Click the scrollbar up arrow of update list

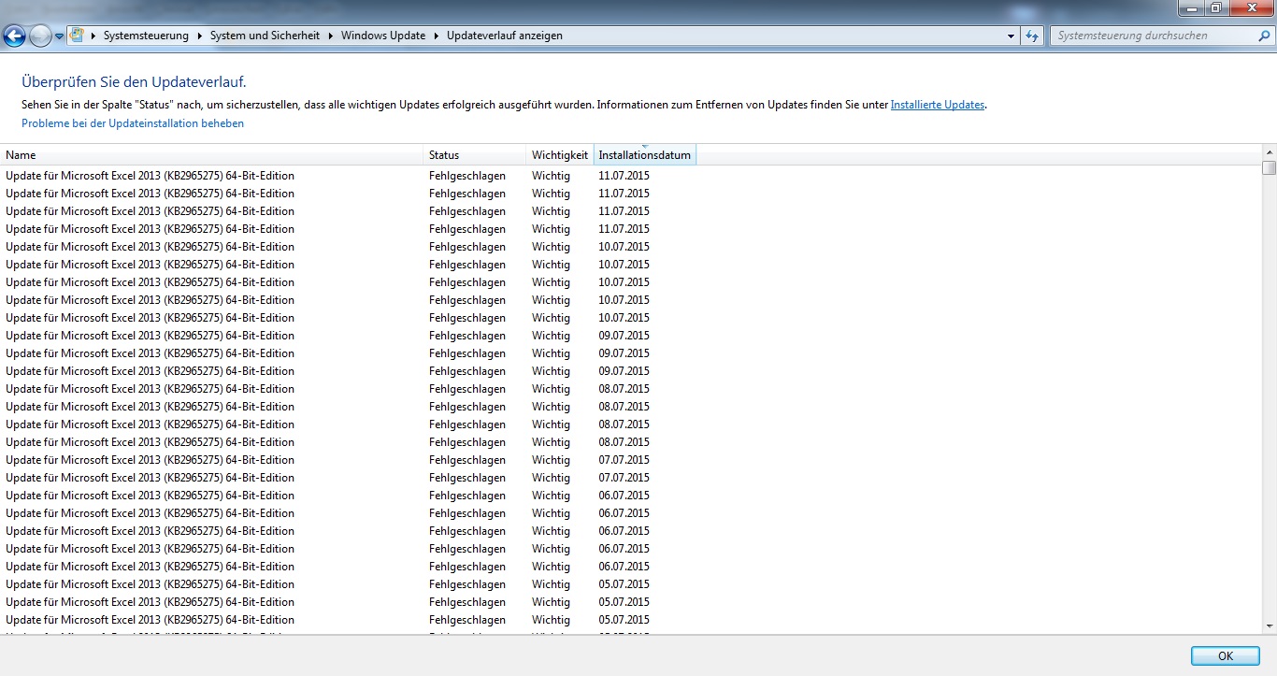pos(1269,151)
